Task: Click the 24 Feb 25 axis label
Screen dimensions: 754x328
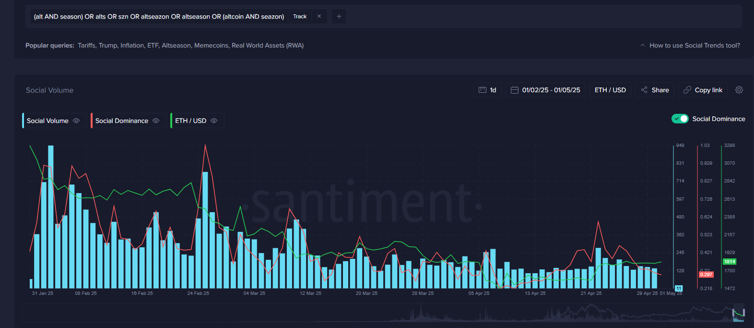Action: click(198, 293)
